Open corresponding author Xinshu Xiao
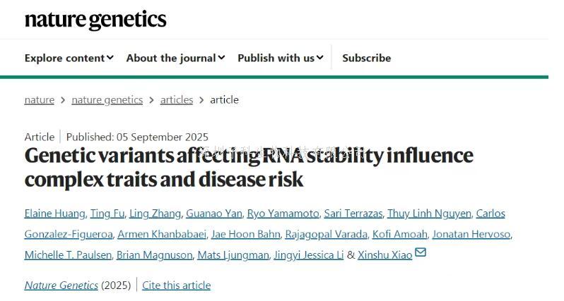The height and width of the screenshot is (301, 564). coord(384,254)
